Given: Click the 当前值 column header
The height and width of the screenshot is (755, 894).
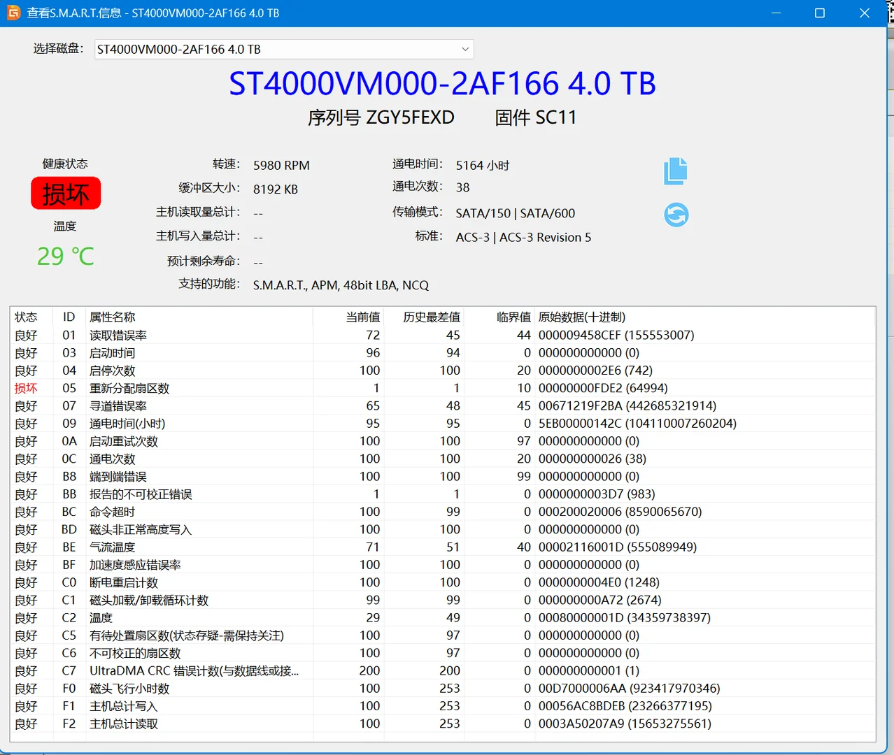Looking at the screenshot, I should tap(363, 317).
